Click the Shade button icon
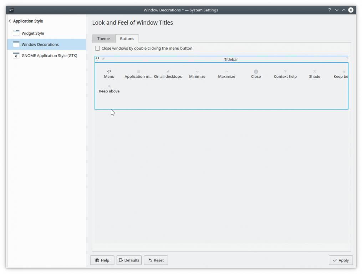The height and width of the screenshot is (274, 362). [315, 72]
